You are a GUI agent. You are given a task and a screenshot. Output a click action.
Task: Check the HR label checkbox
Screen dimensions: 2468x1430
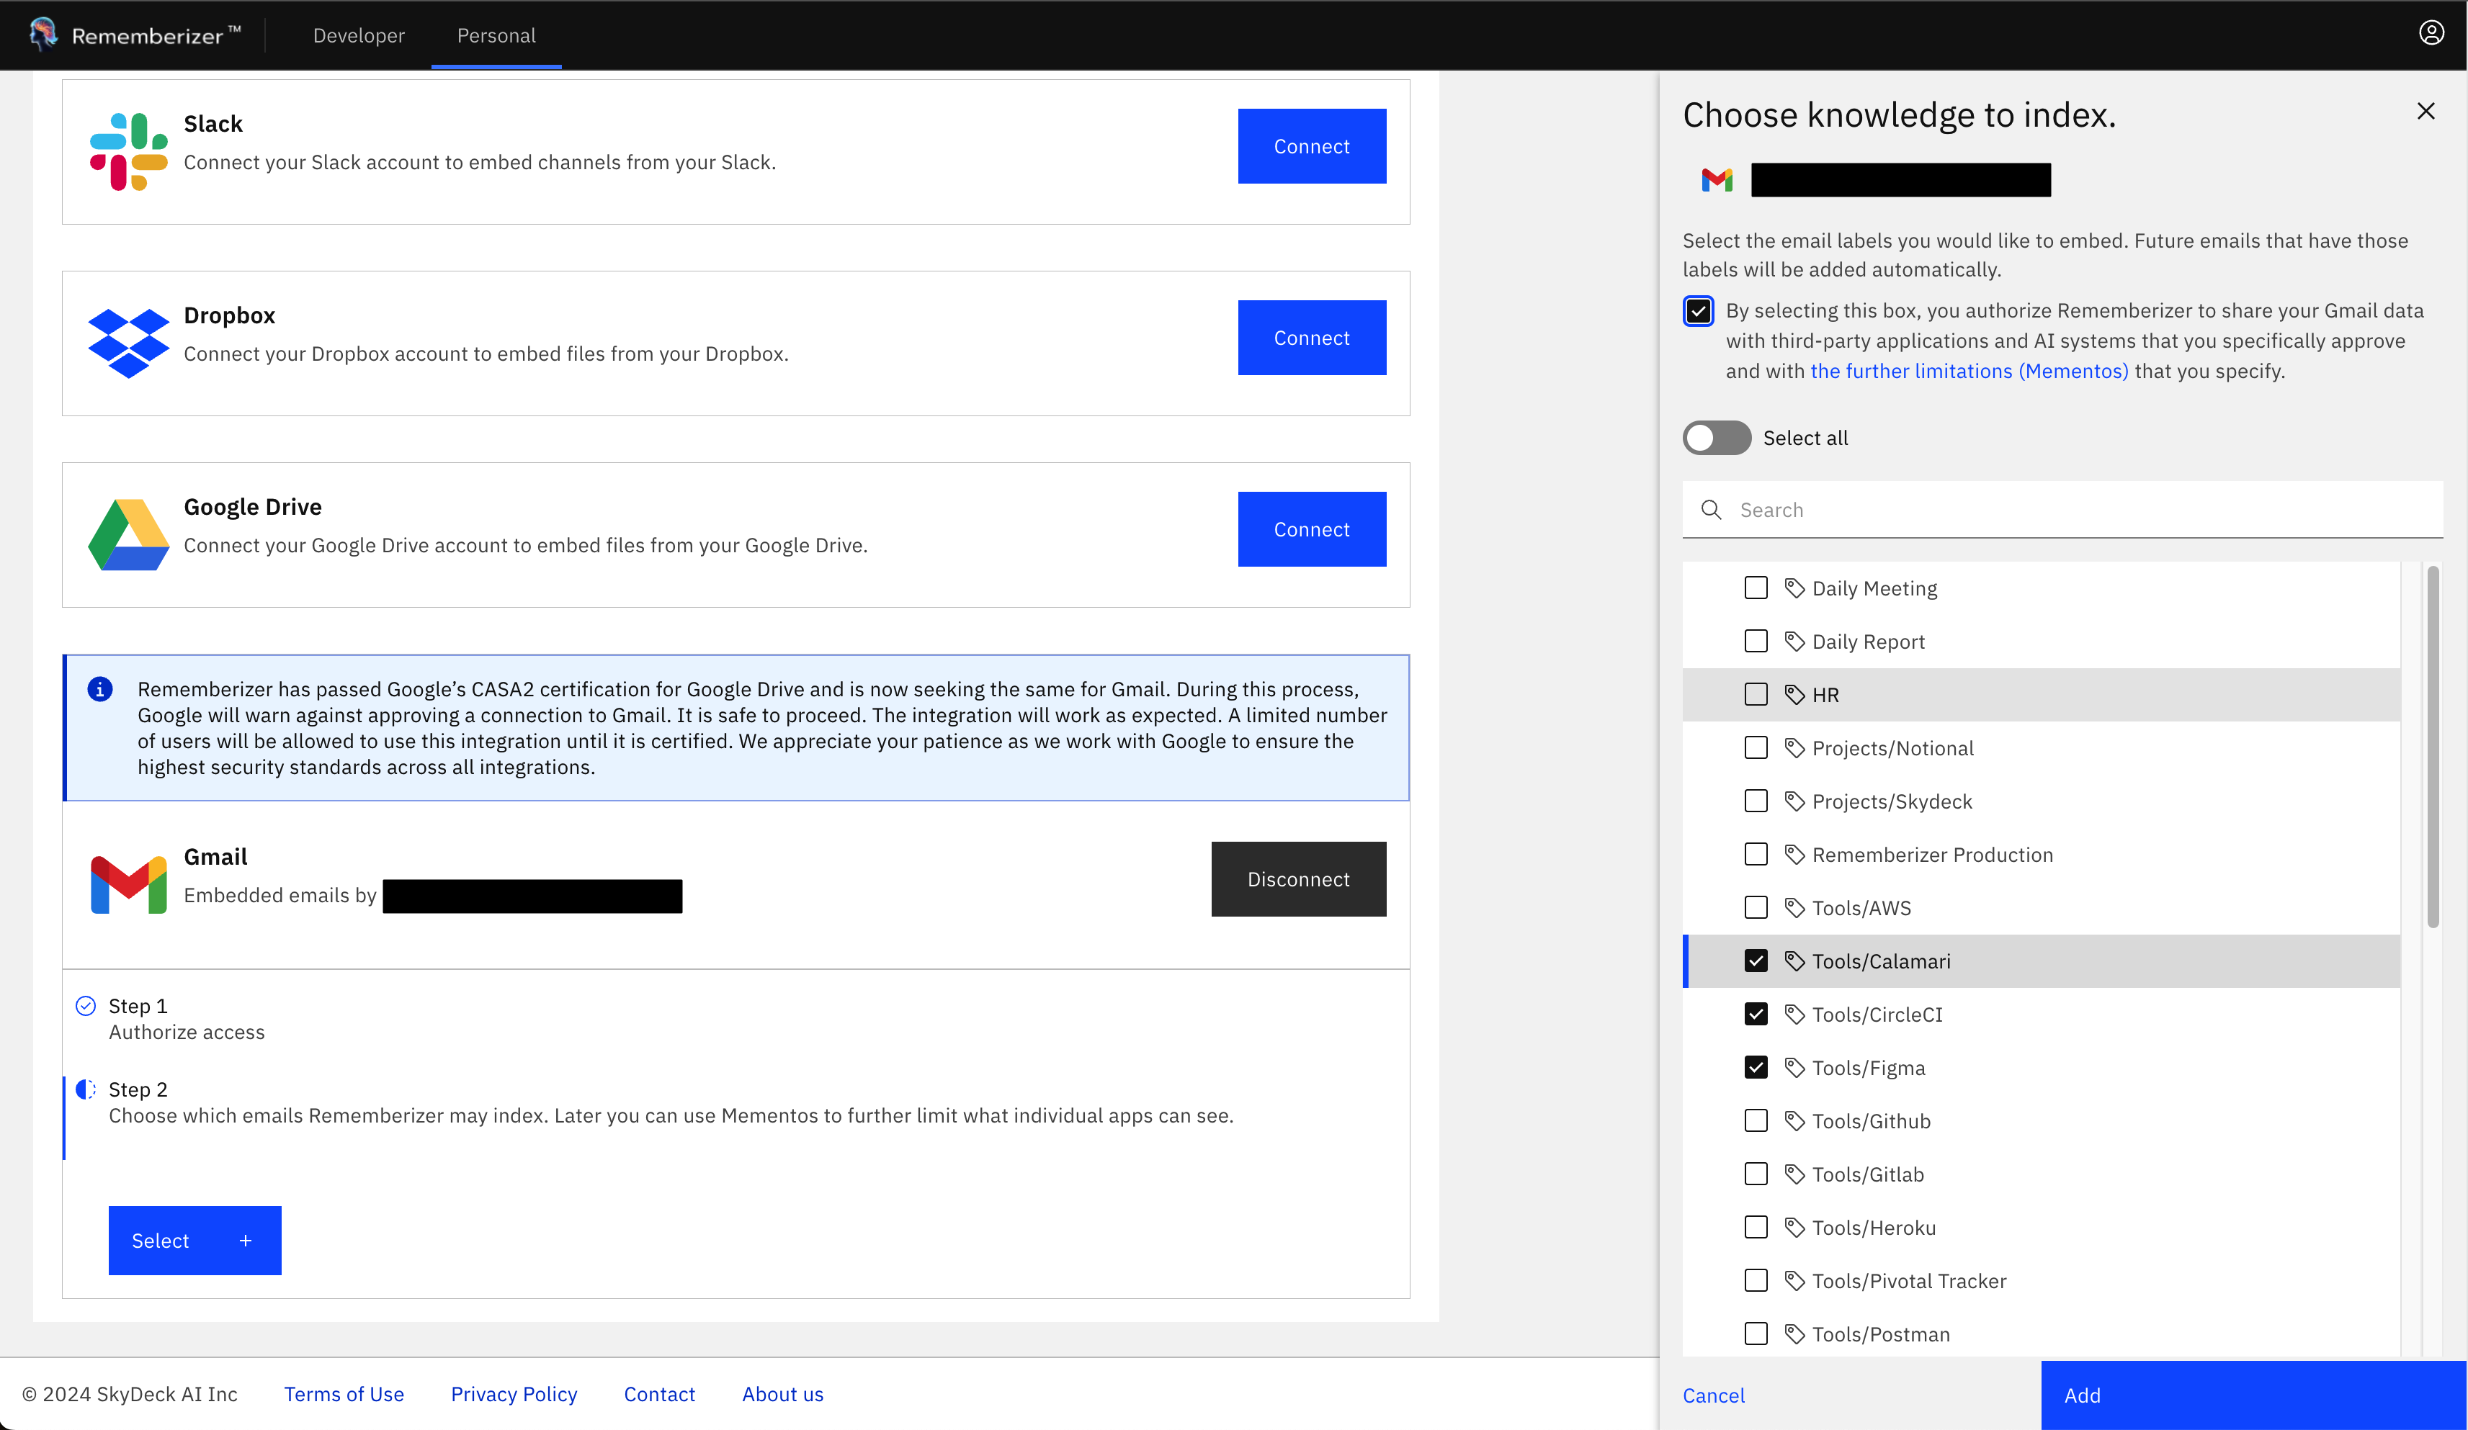click(x=1756, y=694)
